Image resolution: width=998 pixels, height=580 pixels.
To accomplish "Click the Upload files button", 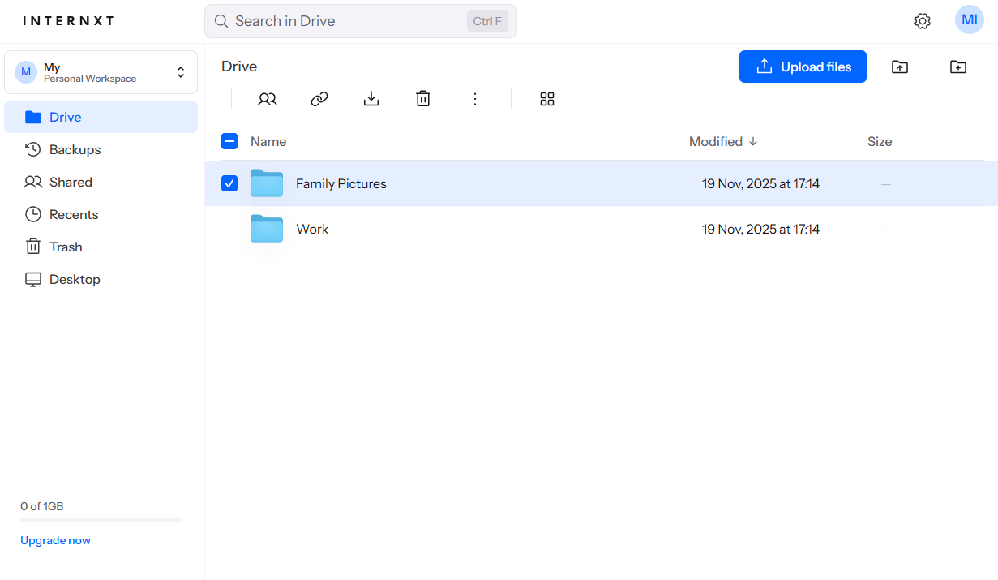I will click(x=803, y=67).
